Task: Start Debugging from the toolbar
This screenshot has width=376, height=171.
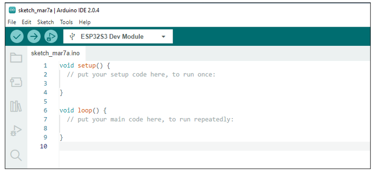Action: pos(51,37)
